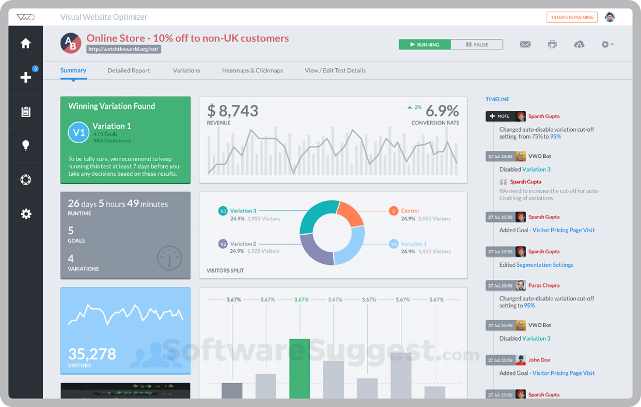Create a new test with the plus icon

(26, 77)
